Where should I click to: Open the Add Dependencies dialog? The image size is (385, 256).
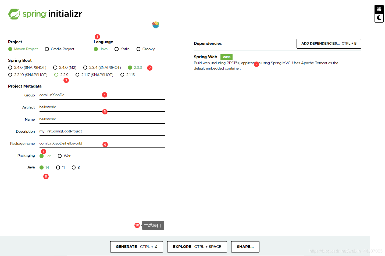[x=329, y=44]
